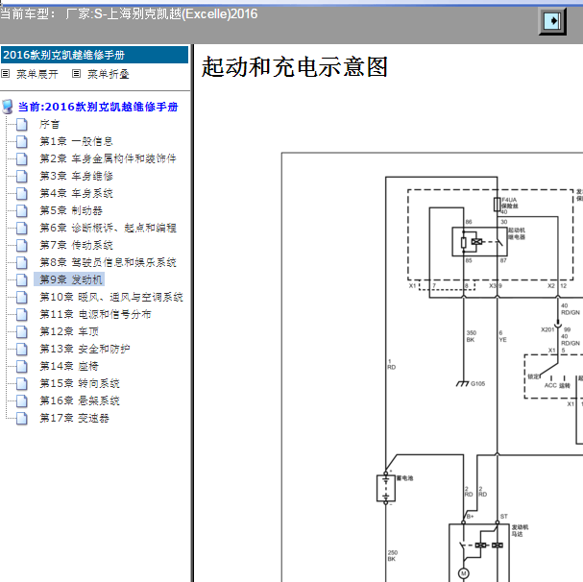
Task: Click the page icon beside 第5章 制动器
Action: tap(22, 211)
